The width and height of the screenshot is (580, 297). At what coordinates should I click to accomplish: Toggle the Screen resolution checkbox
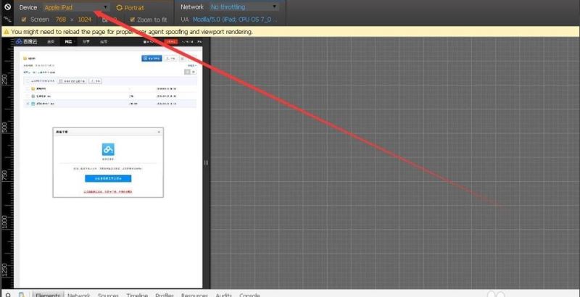(x=24, y=20)
